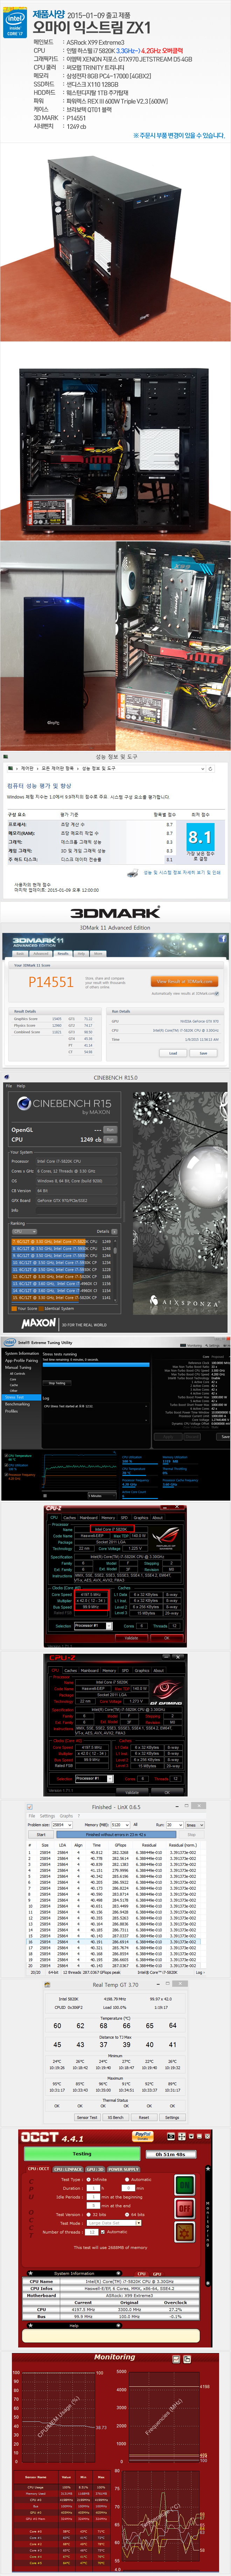The height and width of the screenshot is (2576, 231).
Task: Click the Reset button in Real Temp
Action: [x=144, y=2117]
